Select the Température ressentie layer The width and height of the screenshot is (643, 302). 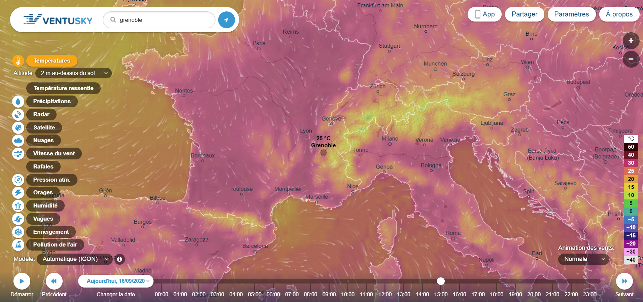coord(63,88)
